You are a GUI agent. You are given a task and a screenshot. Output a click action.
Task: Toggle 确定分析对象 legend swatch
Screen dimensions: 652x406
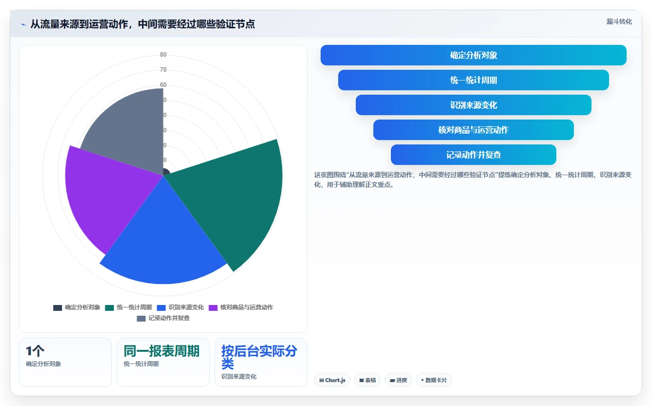(58, 307)
